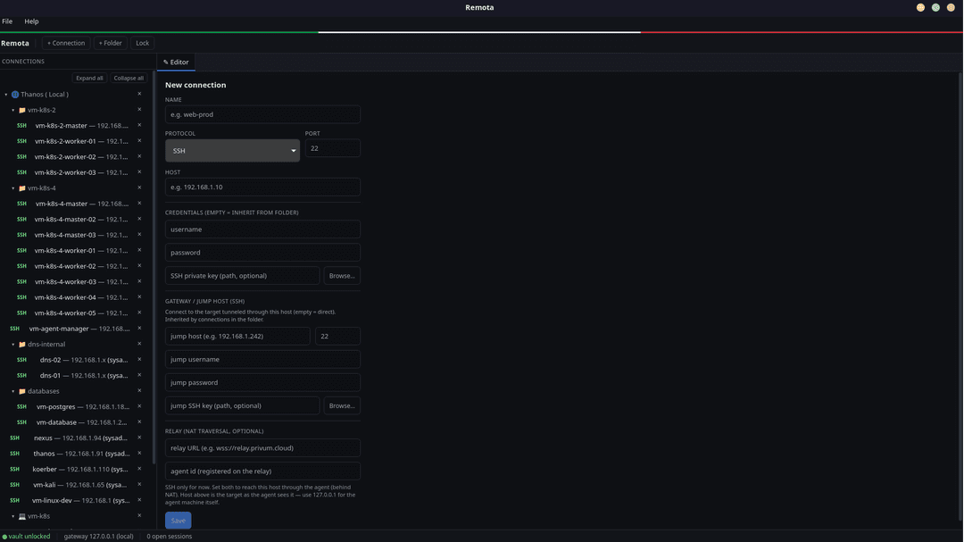Create a new folder with + Folder
This screenshot has width=964, height=542.
111,43
